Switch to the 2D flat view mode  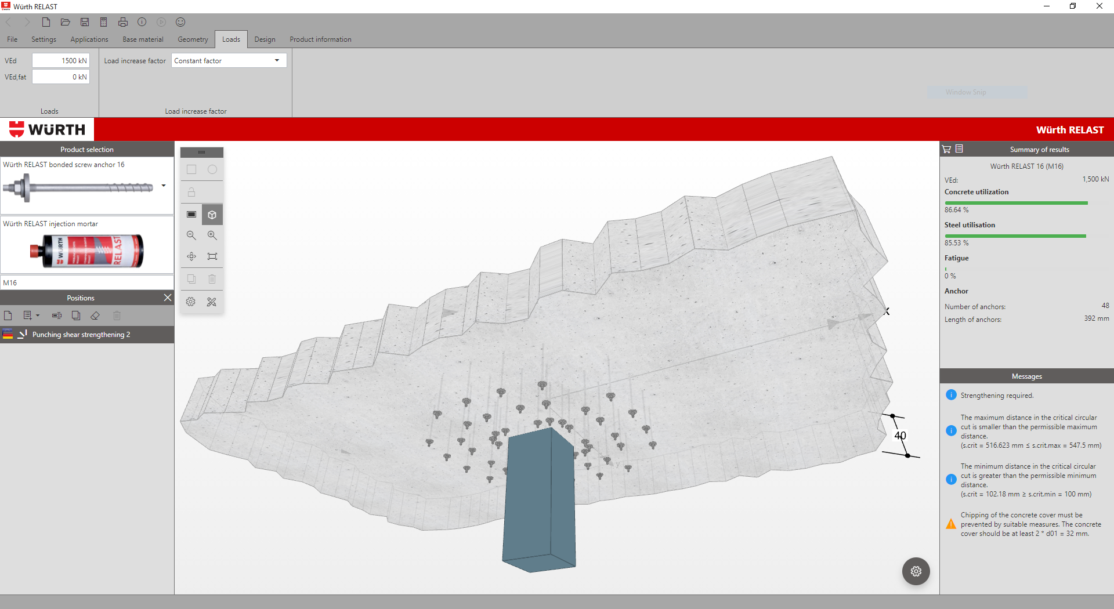tap(191, 215)
